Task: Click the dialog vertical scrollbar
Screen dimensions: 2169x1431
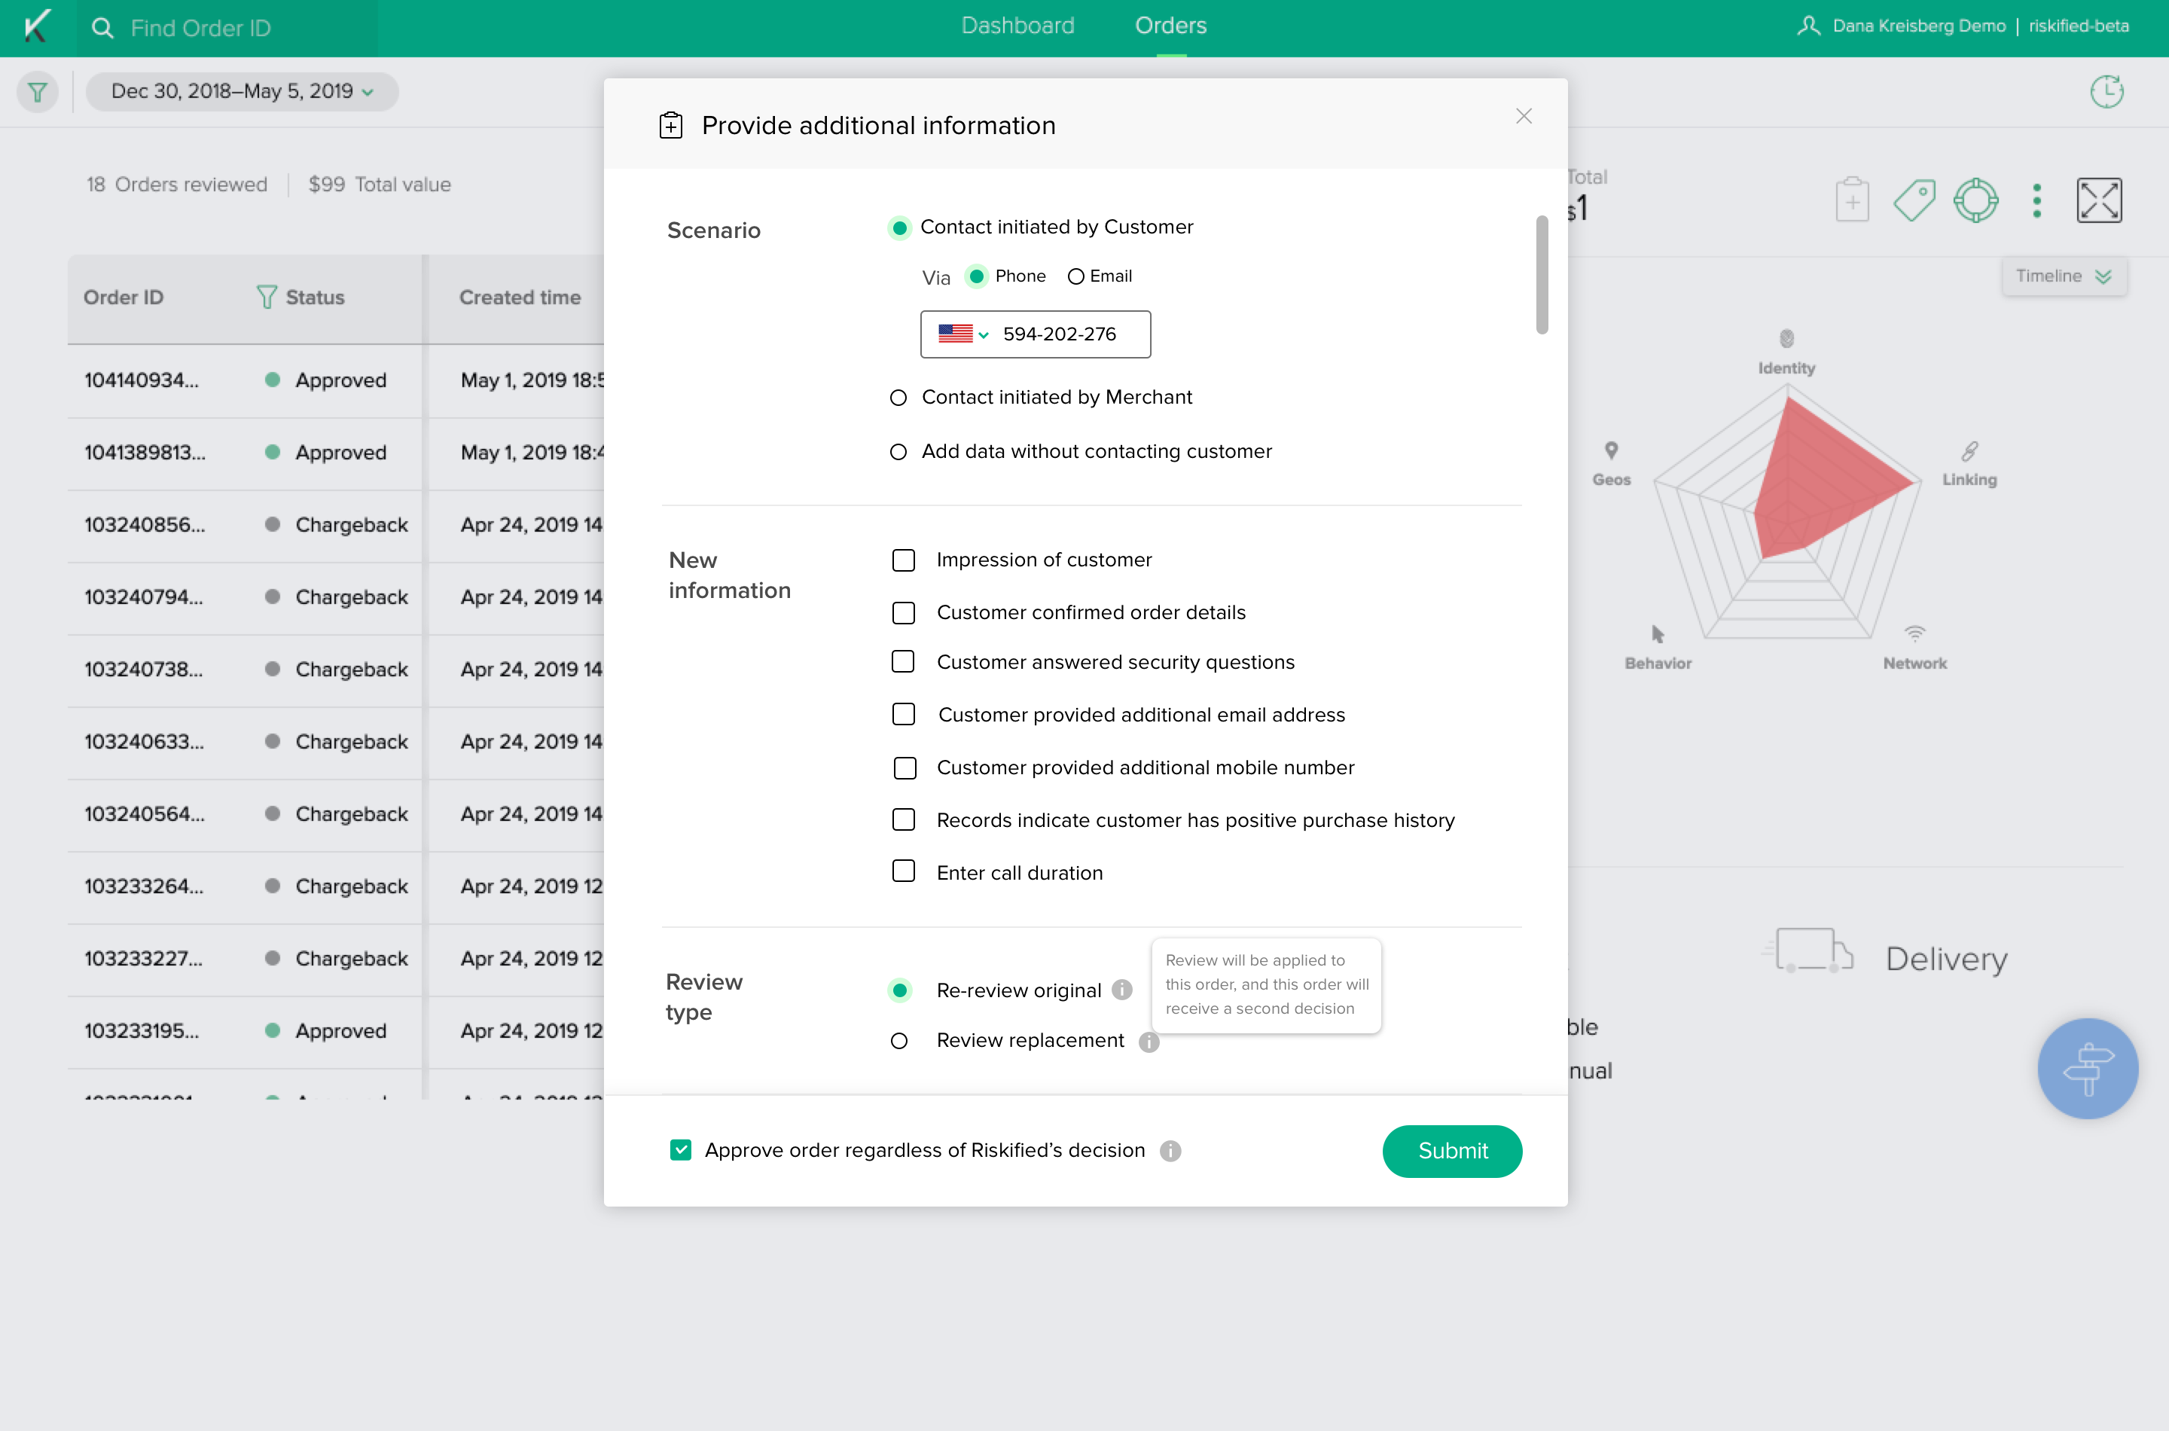Action: tap(1541, 275)
